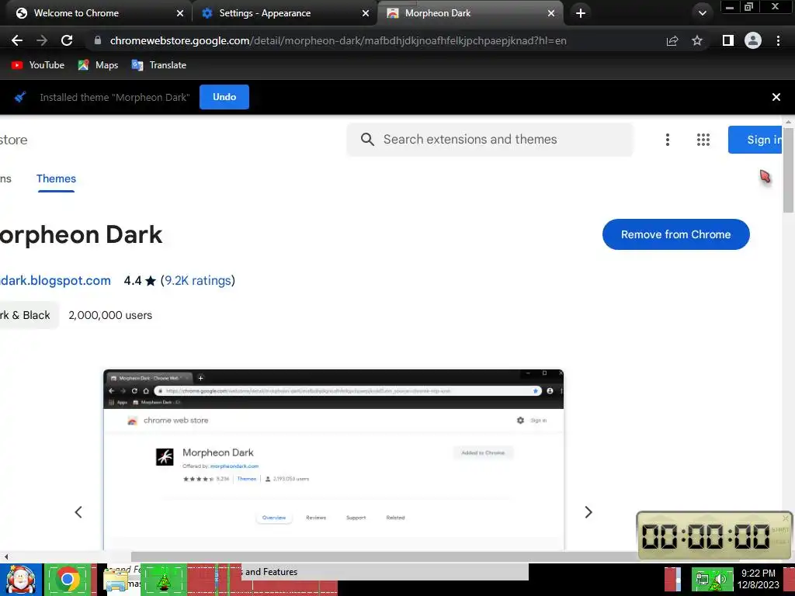Image resolution: width=795 pixels, height=596 pixels.
Task: Show next screenshot in carousel
Action: click(x=588, y=512)
